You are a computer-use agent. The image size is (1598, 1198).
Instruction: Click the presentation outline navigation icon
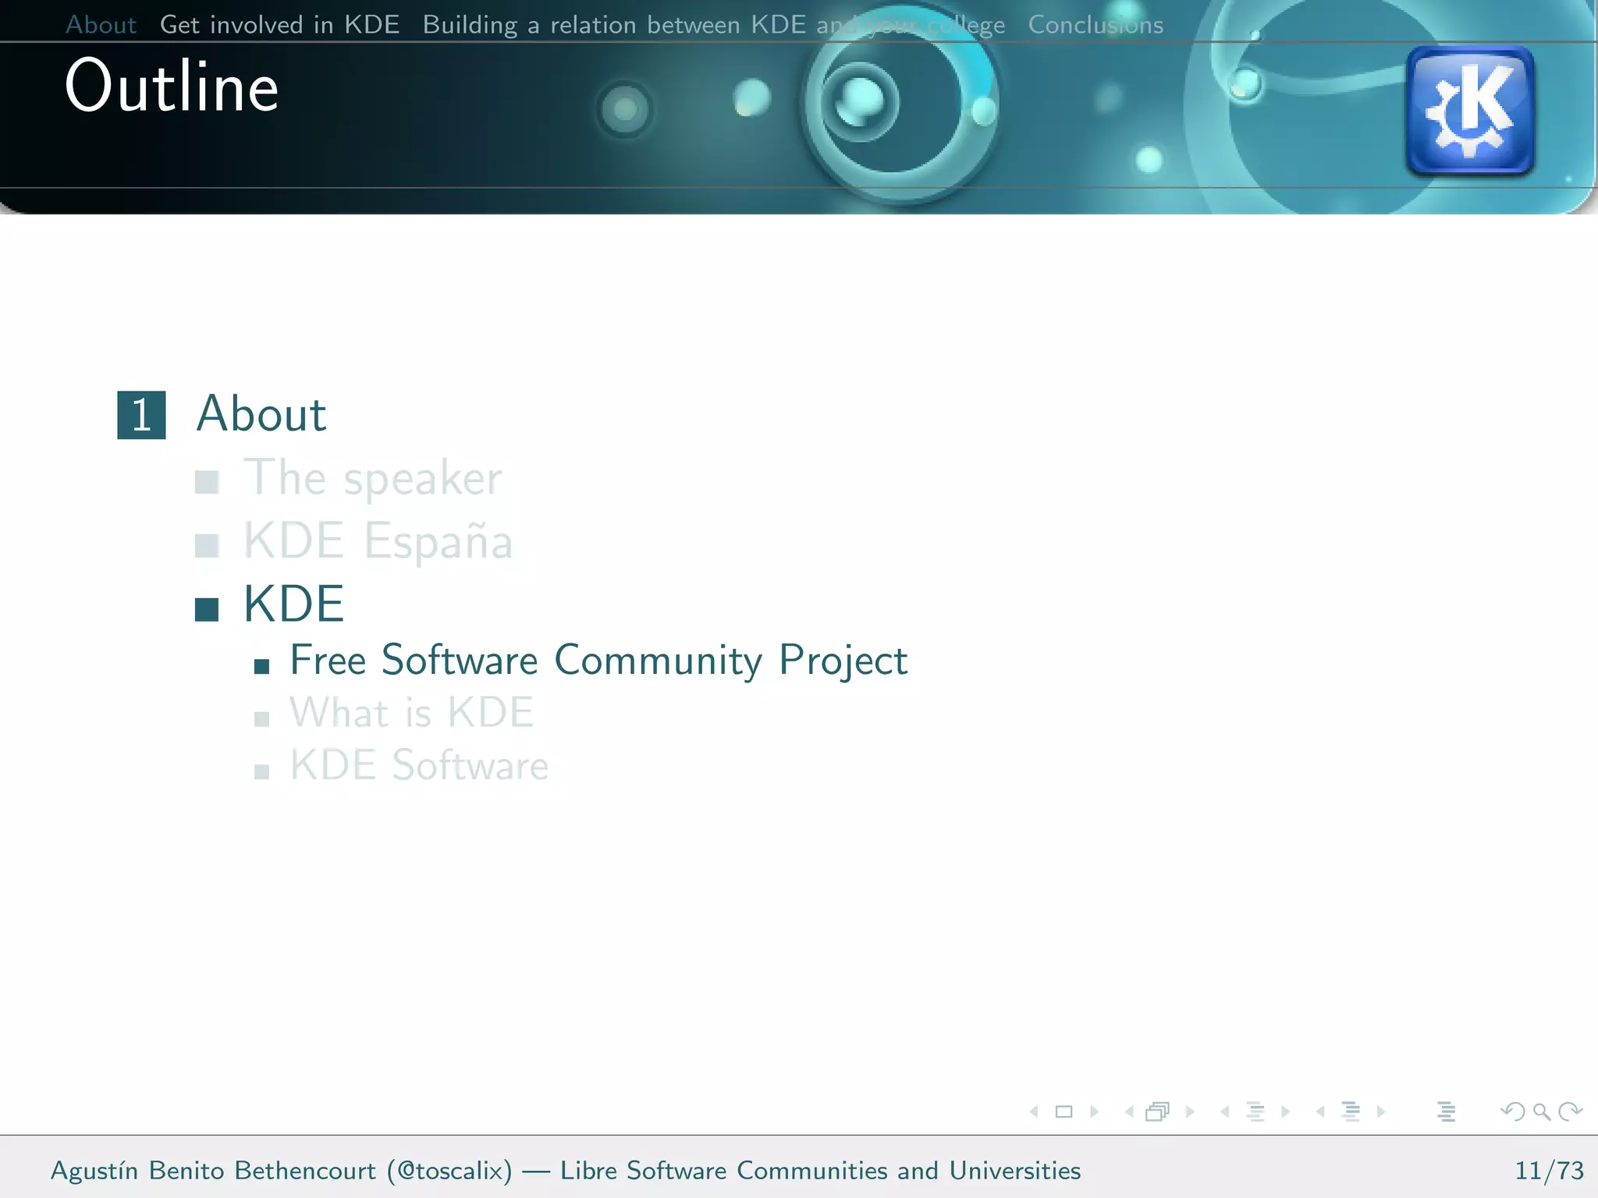click(x=1446, y=1111)
